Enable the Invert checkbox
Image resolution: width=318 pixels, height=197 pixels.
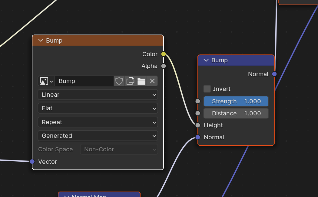tap(207, 89)
